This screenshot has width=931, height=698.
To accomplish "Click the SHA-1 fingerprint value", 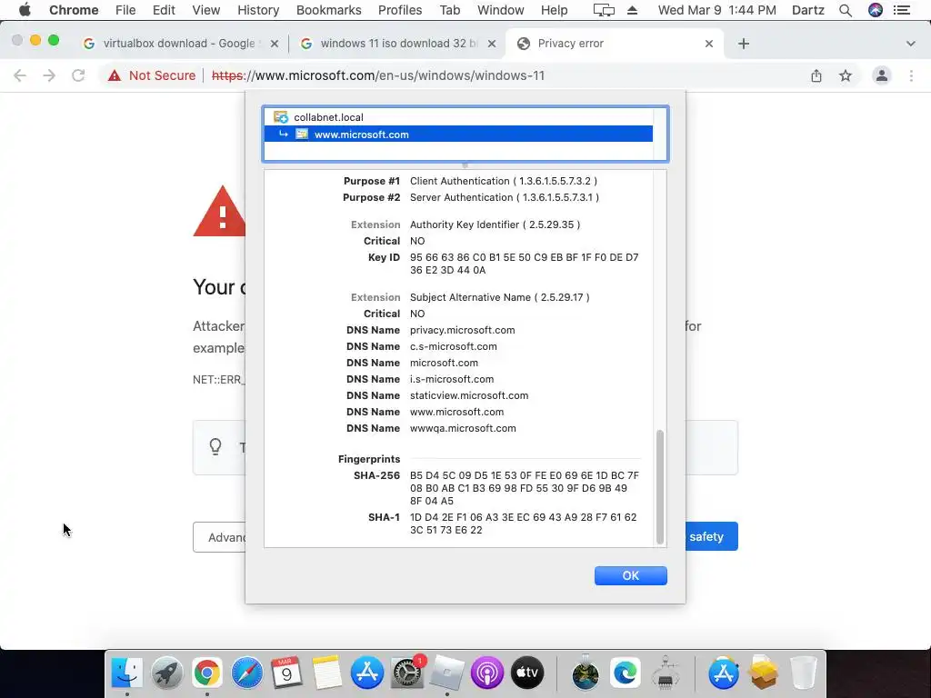I will coord(523,523).
